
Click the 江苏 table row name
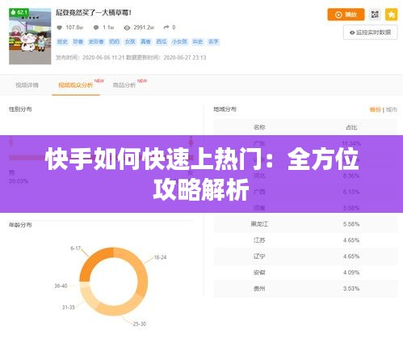pos(259,240)
